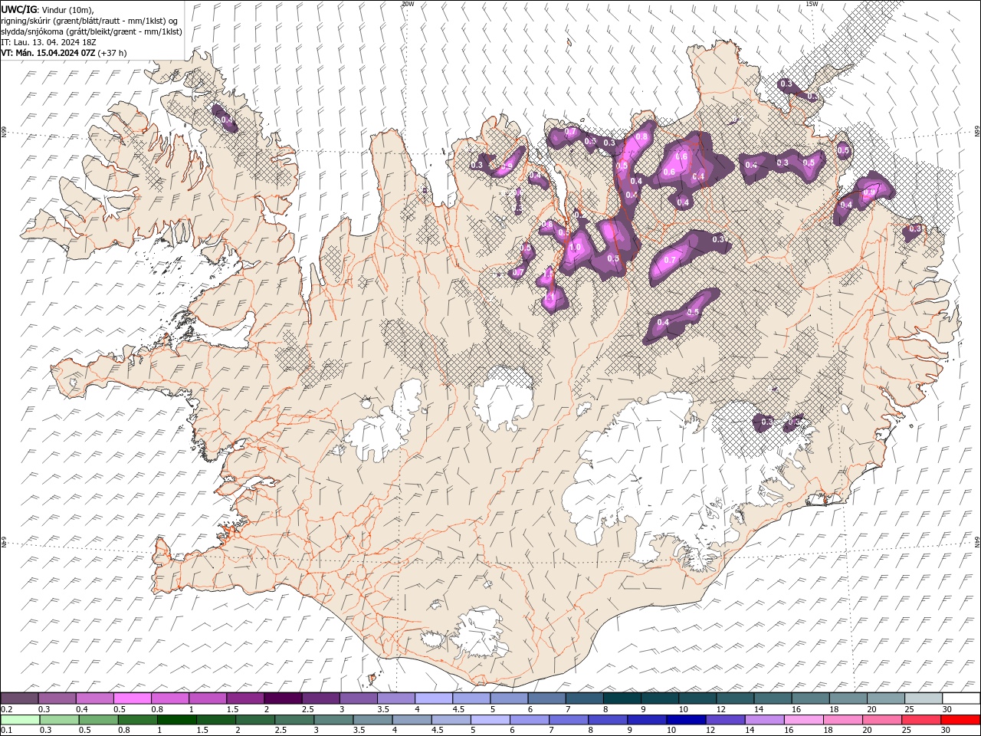The height and width of the screenshot is (736, 981).
Task: Select the upper scale swatch between 3.5 and 4
Action: click(395, 698)
